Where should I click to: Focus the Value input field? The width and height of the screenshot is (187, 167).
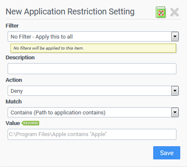(92, 134)
